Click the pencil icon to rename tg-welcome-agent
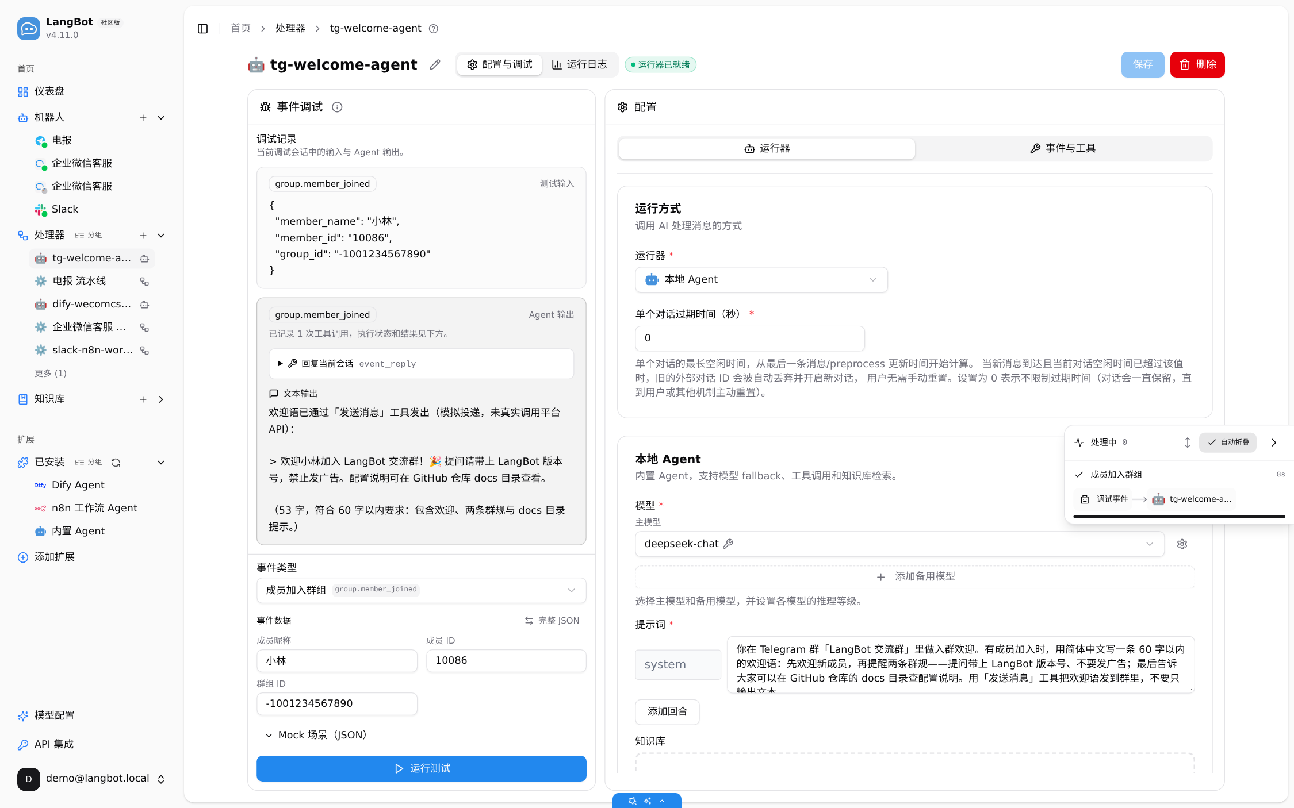 435,65
